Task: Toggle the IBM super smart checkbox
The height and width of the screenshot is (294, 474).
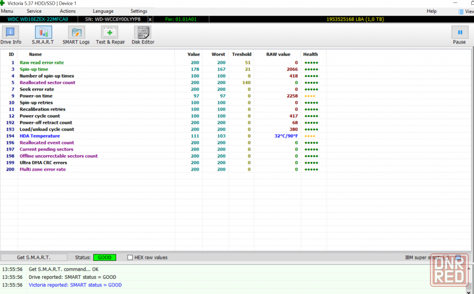Action: click(446, 258)
